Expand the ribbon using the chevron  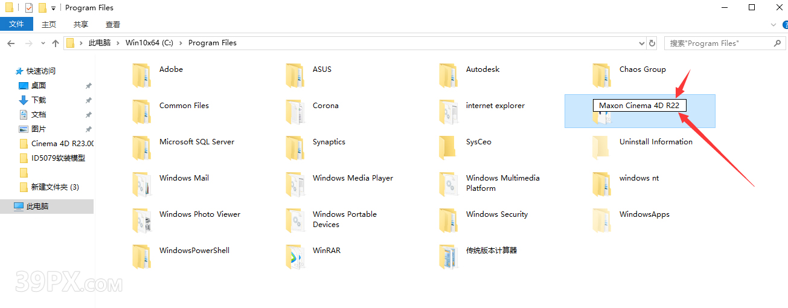[774, 25]
